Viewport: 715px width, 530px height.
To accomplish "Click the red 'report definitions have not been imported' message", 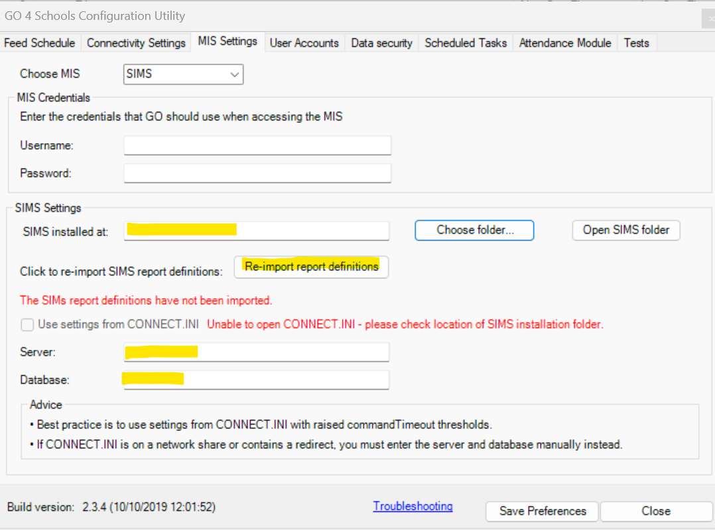I will 146,301.
